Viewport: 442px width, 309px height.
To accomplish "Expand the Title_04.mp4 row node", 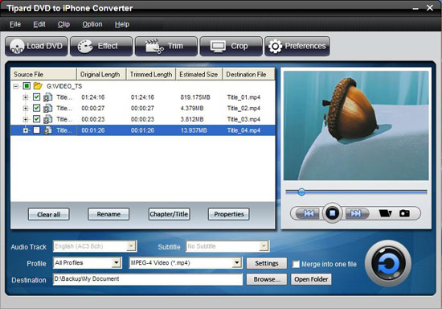I will click(26, 130).
